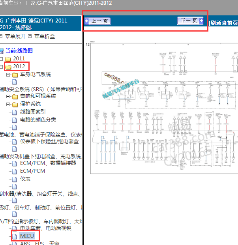
Task: Collapse the 2012 folder node
Action: tap(1, 67)
